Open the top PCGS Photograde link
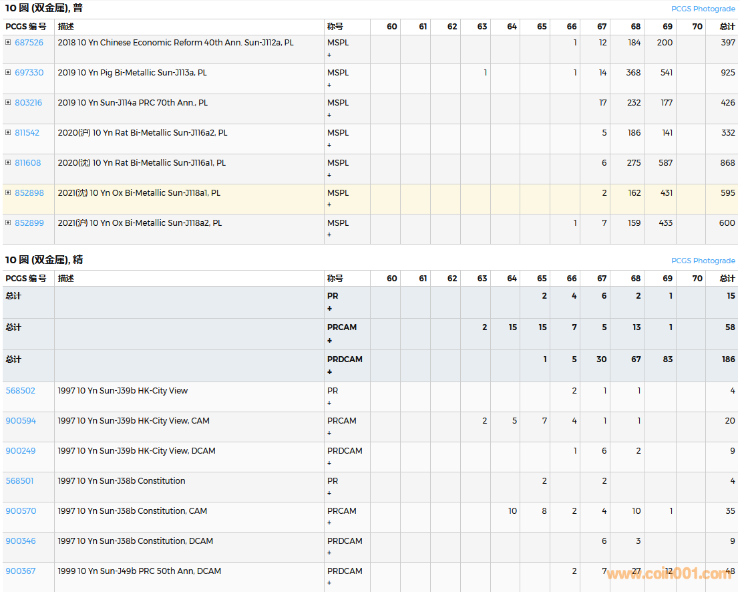The width and height of the screenshot is (740, 592). click(x=703, y=9)
